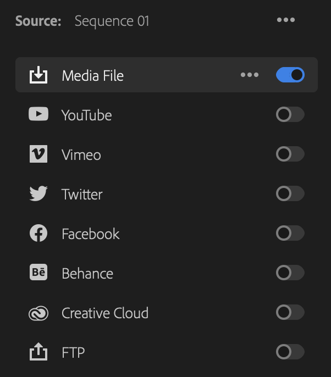Turn on the Vimeo toggle
The image size is (331, 377).
pos(290,154)
